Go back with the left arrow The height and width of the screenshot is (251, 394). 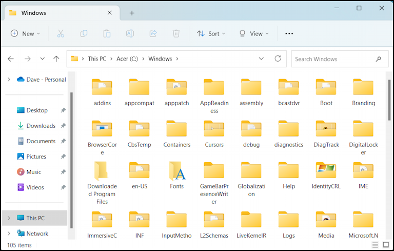[11, 59]
